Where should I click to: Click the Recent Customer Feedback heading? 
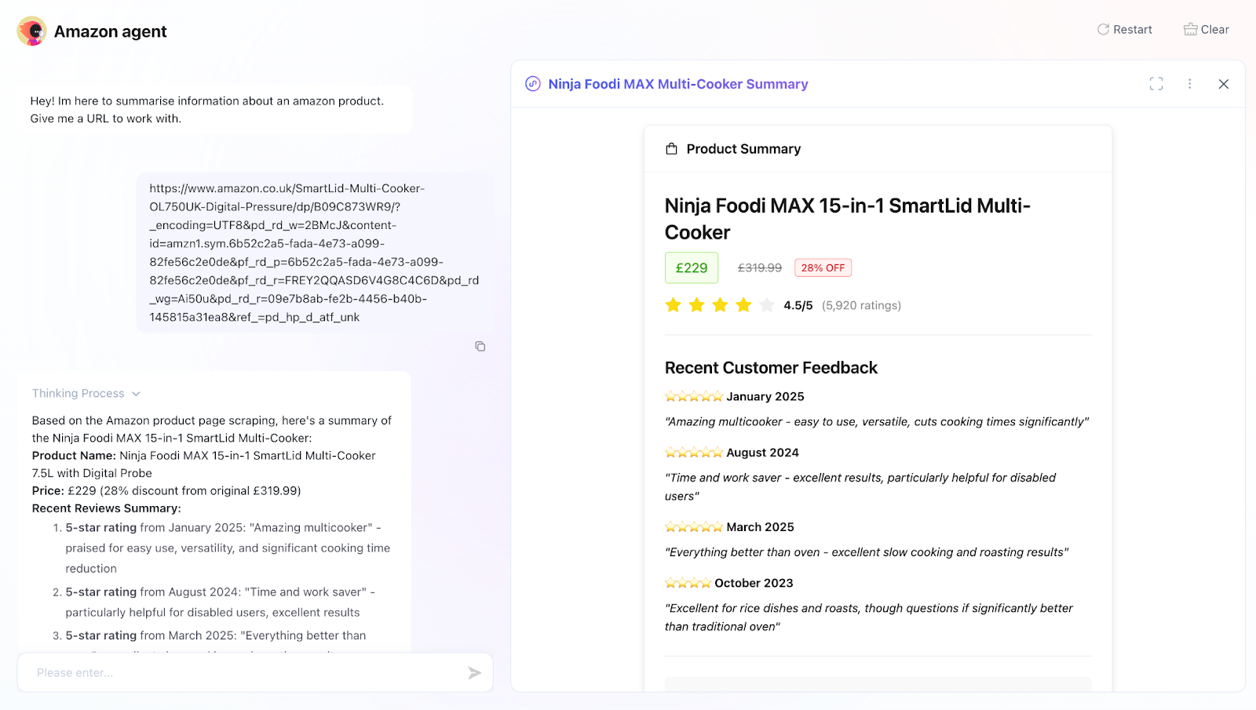pos(771,368)
